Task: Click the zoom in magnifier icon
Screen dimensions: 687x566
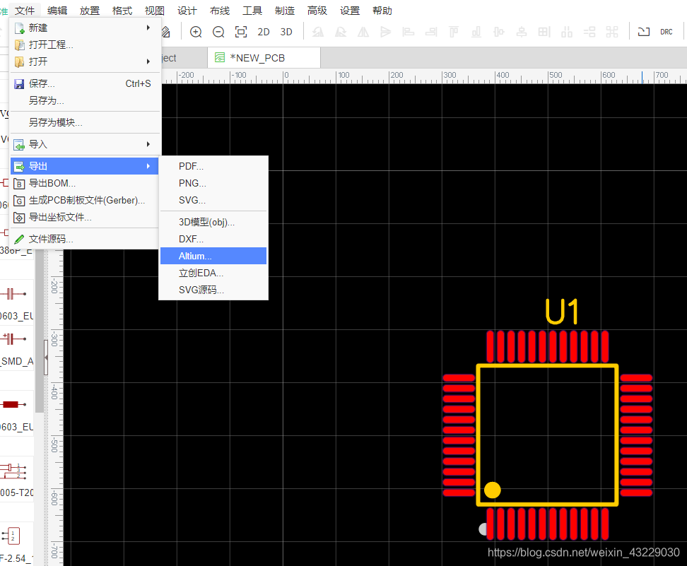Action: 196,32
